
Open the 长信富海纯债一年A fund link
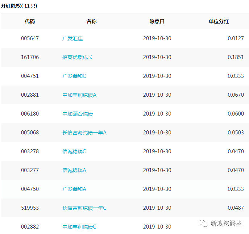click(x=84, y=133)
